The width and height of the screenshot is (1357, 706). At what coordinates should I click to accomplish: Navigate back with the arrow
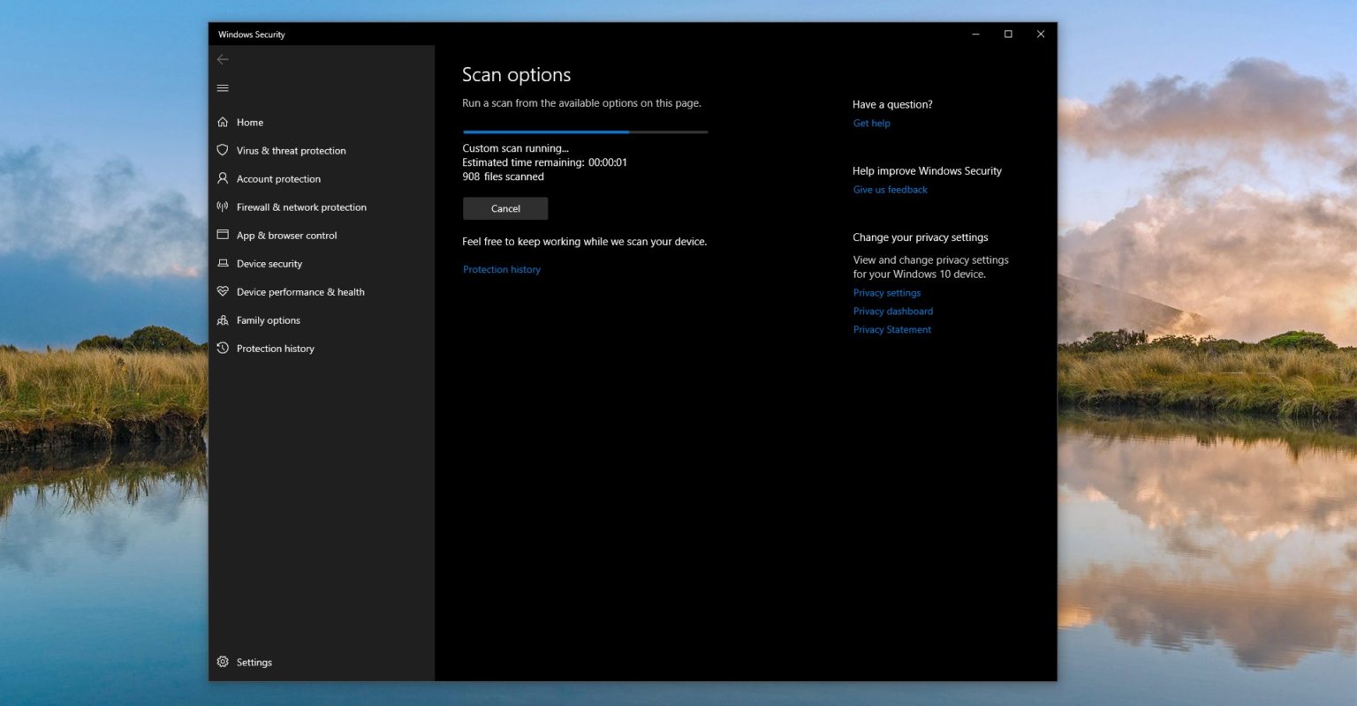click(223, 59)
